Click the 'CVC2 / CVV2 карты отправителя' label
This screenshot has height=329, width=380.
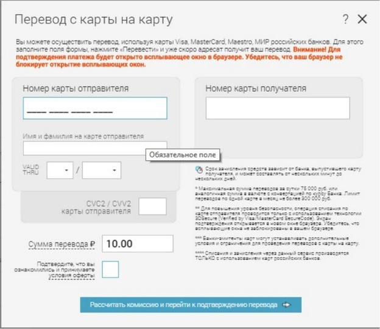pos(96,207)
